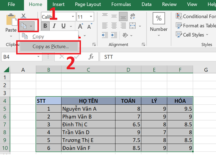Screen dimensions: 216x155
Task: Click the Cut scissors icon
Action: coord(23,16)
